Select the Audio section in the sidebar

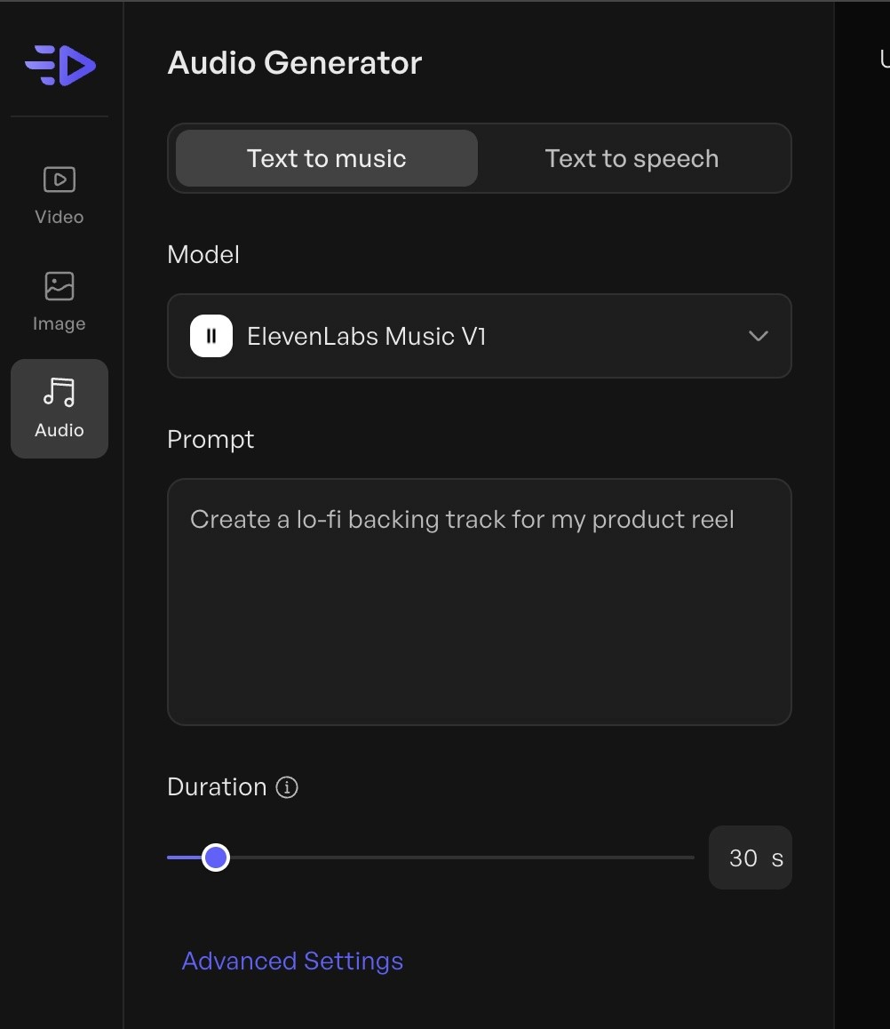point(59,407)
